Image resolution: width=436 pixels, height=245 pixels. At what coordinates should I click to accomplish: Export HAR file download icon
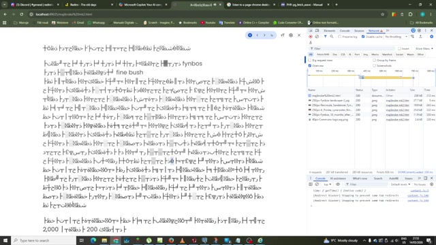(311, 42)
